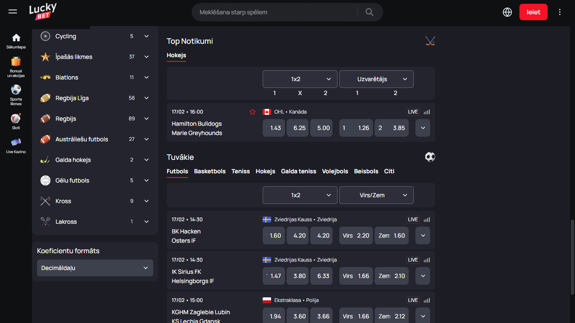Select draw odds 6.25 for Hamilton match

(x=298, y=128)
